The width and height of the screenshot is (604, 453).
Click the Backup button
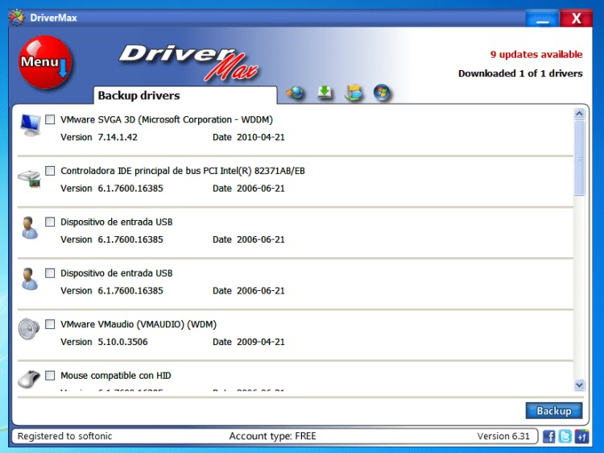[554, 410]
